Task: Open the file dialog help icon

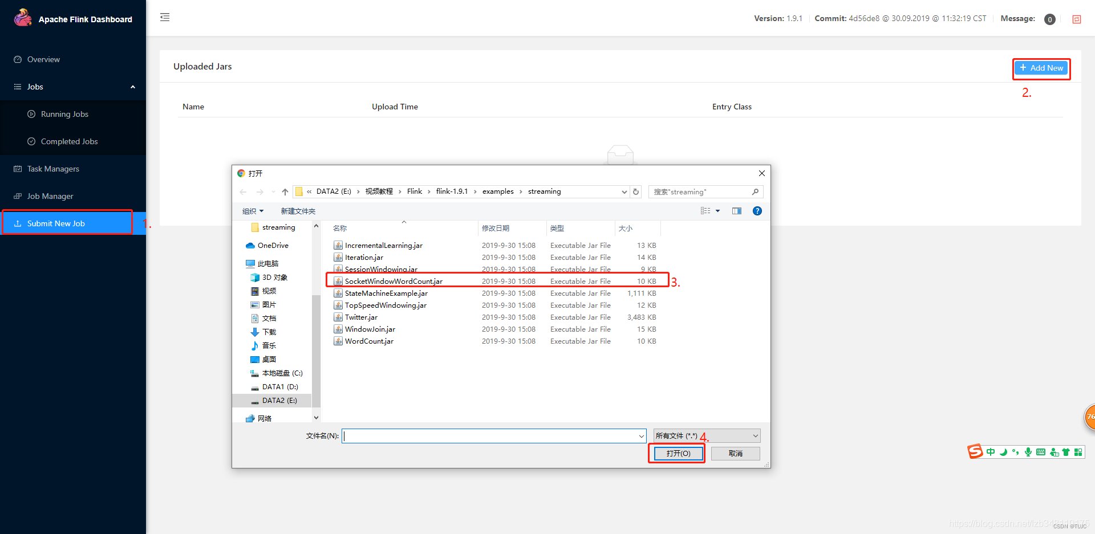Action: tap(757, 211)
